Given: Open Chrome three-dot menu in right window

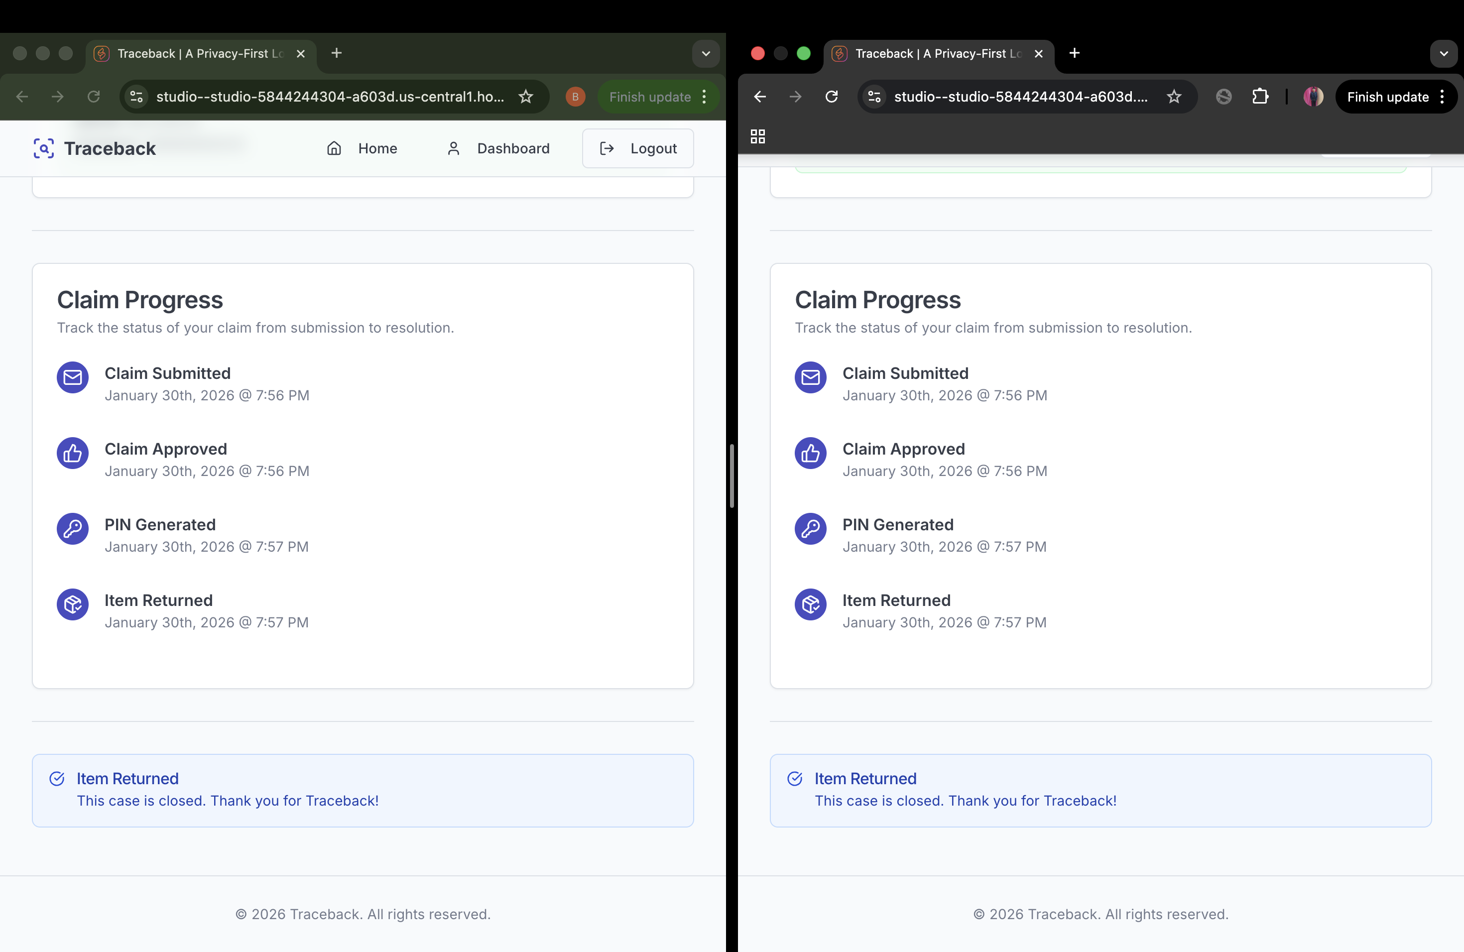Looking at the screenshot, I should [1442, 97].
